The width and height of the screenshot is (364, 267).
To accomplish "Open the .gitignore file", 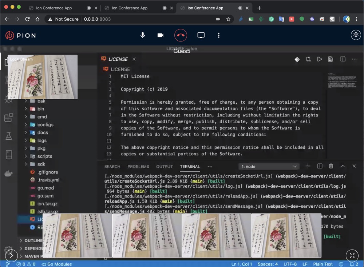I will click(x=48, y=172).
